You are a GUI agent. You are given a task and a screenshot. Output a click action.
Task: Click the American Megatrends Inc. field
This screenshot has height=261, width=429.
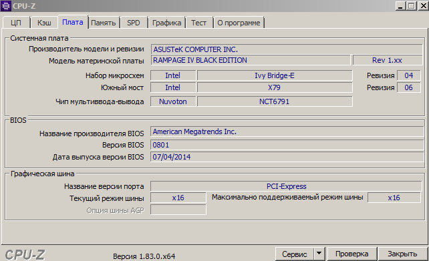(x=287, y=132)
